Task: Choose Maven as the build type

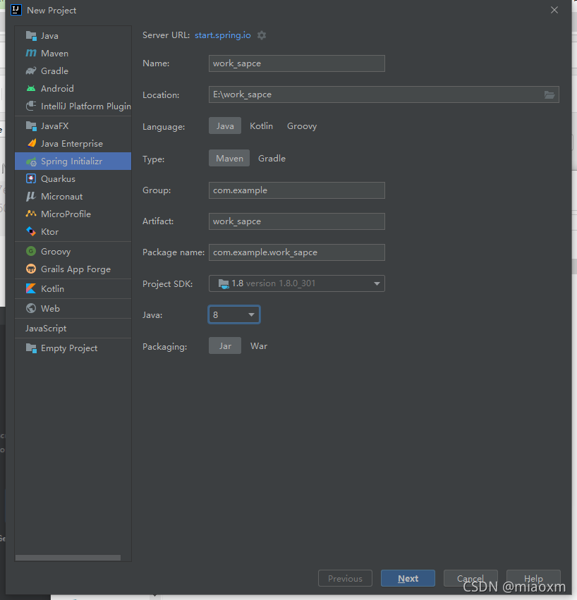Action: (229, 158)
